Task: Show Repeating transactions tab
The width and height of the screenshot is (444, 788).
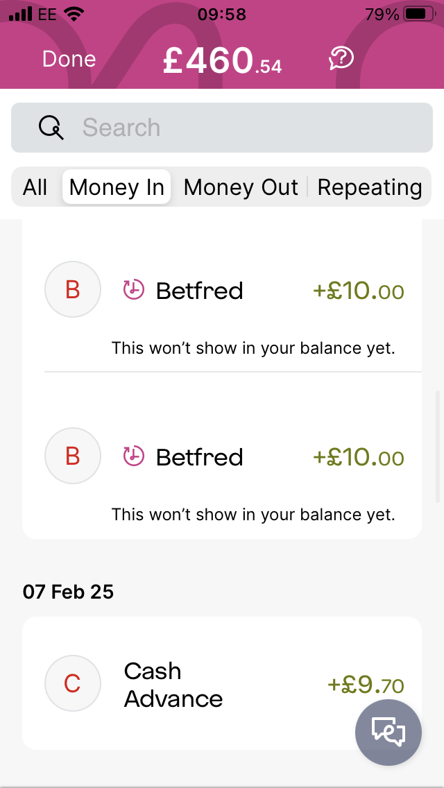Action: (370, 187)
